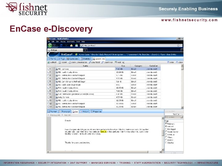
Task: Click the Firefox green Back arrow
Action: tap(50, 45)
